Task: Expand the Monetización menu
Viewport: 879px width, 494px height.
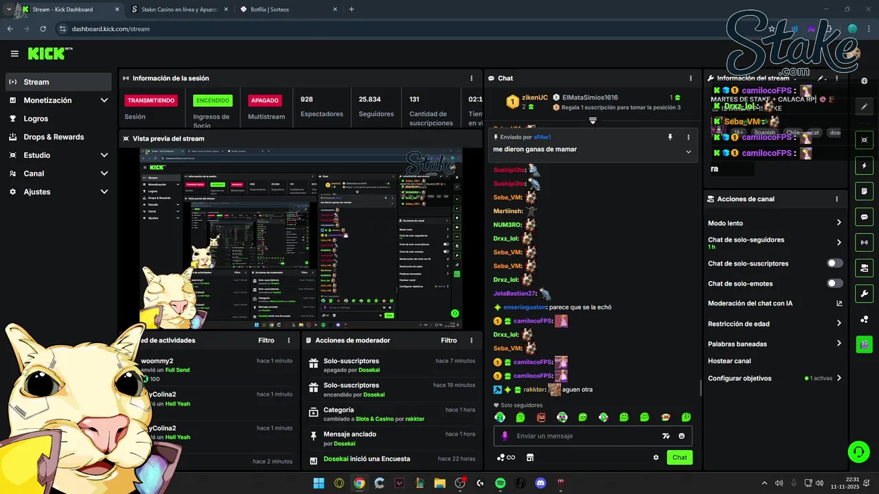Action: coord(58,100)
